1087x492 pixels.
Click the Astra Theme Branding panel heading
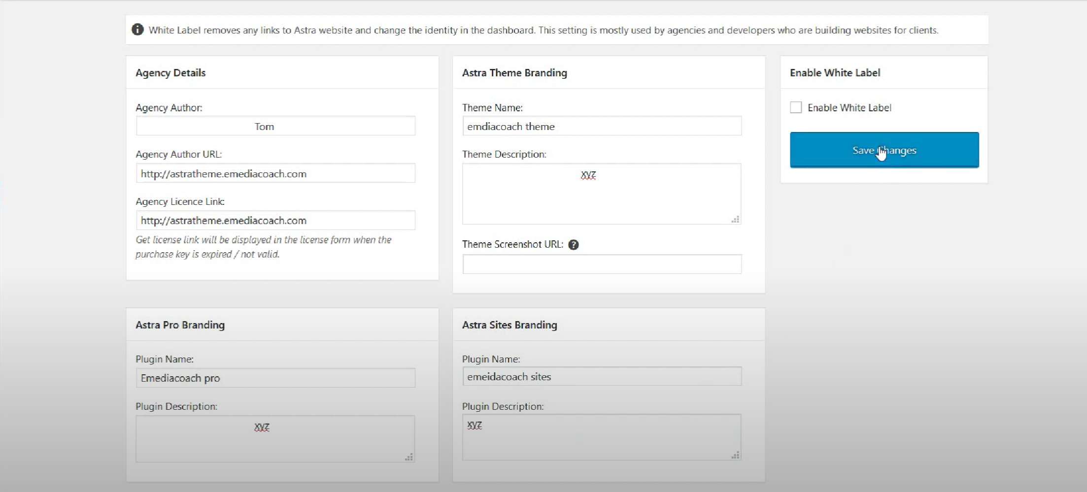pos(514,73)
